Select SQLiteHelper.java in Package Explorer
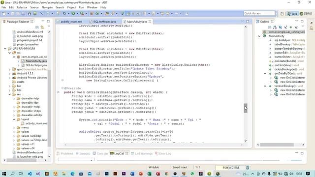Image resolution: width=315 pixels, height=177 pixels. pyautogui.click(x=36, y=65)
